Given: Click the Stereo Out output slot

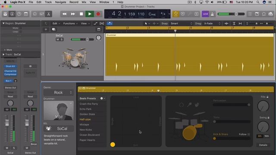Looking at the screenshot, I should point(10,88).
